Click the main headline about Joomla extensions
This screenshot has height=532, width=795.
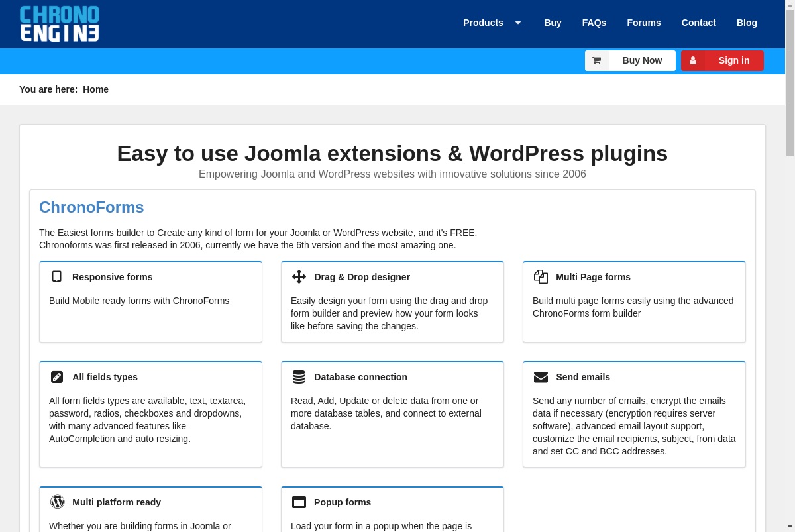[x=392, y=153]
